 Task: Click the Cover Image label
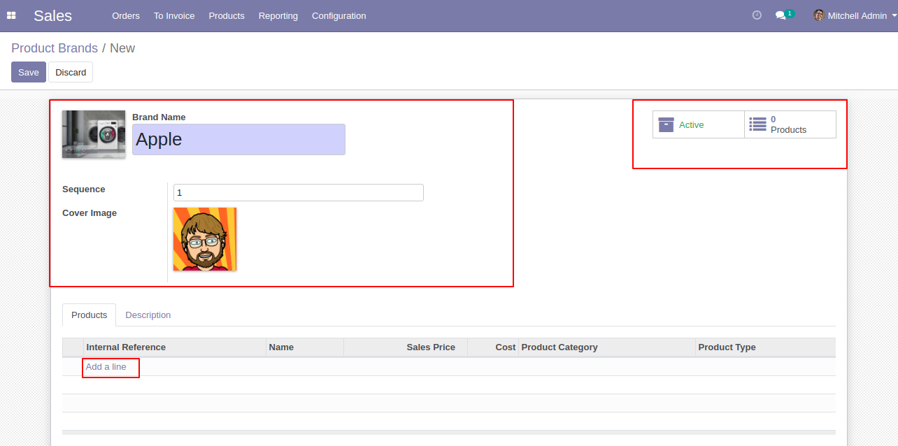(x=90, y=213)
